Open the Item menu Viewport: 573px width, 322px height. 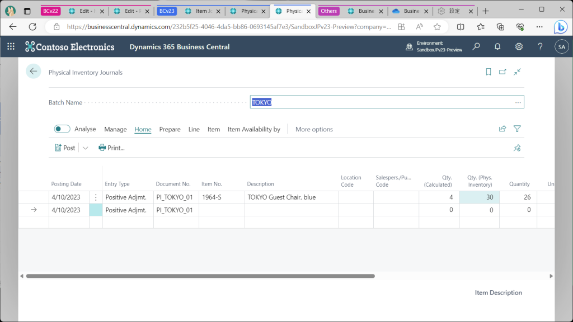click(x=214, y=129)
